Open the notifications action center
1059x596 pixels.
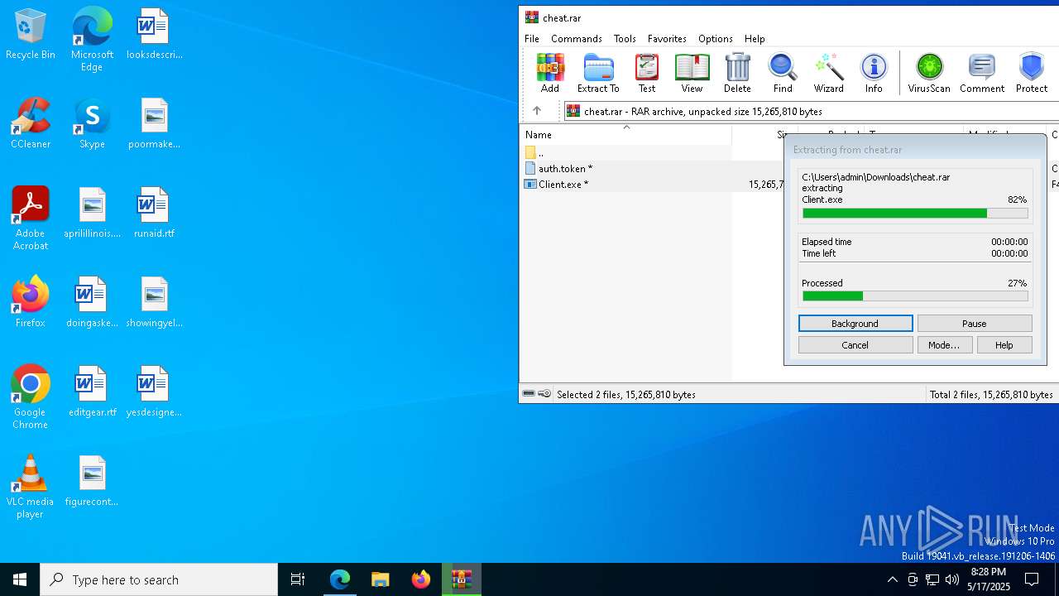[x=1032, y=579]
